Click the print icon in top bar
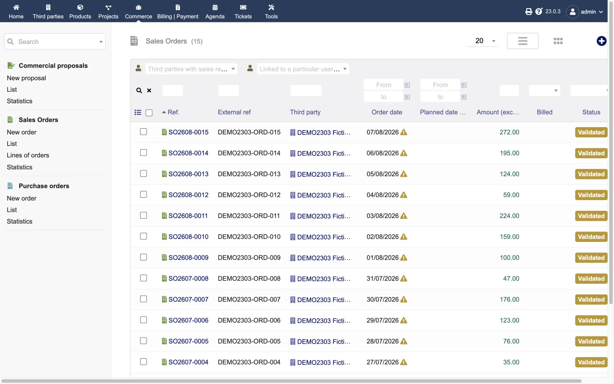 click(529, 12)
